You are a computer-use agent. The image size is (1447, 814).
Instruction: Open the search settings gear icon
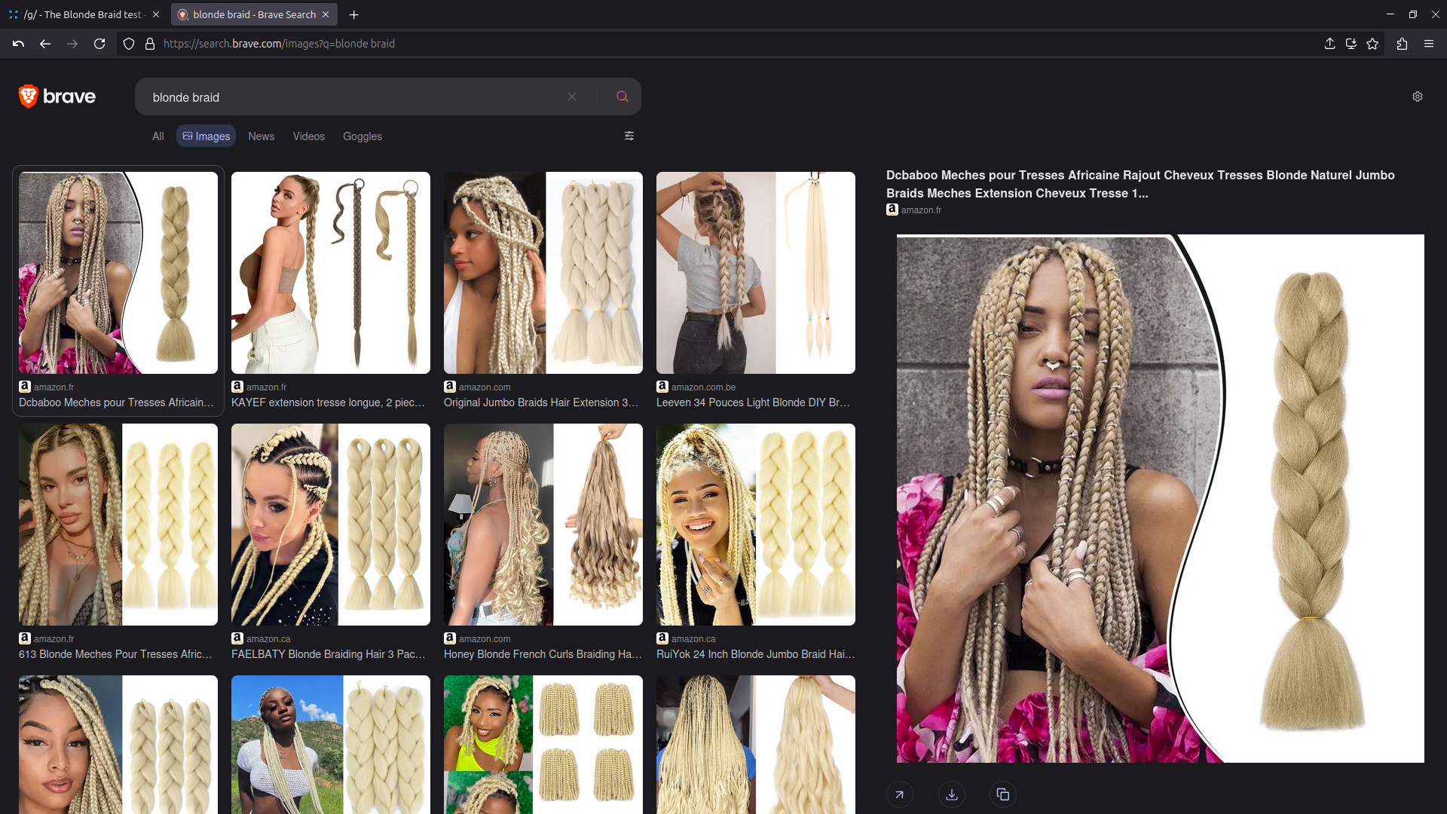(1418, 96)
